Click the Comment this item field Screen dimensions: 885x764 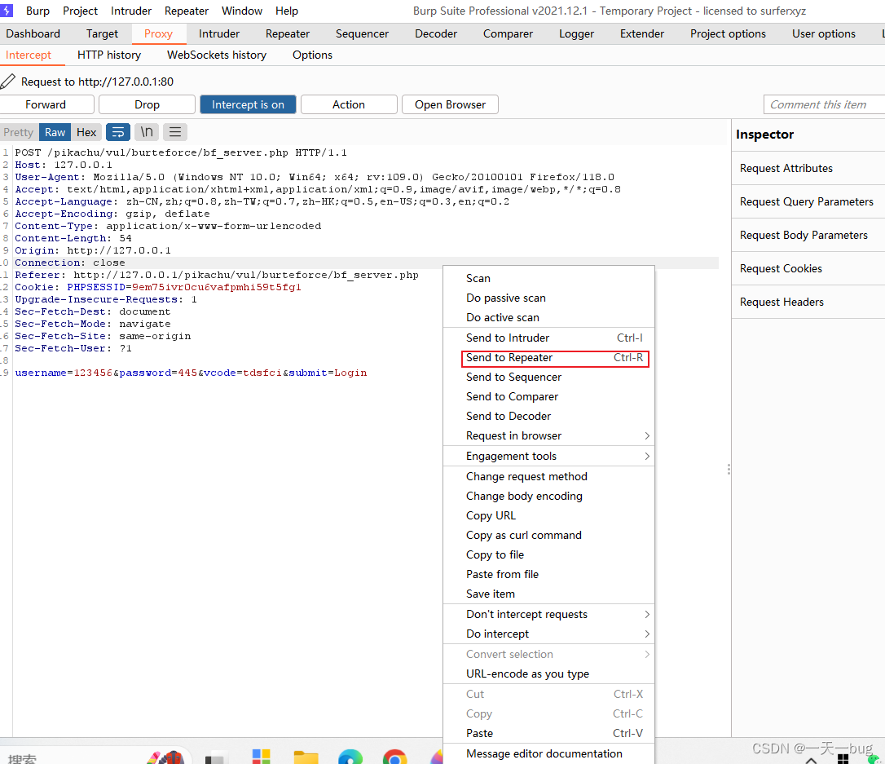(x=824, y=104)
